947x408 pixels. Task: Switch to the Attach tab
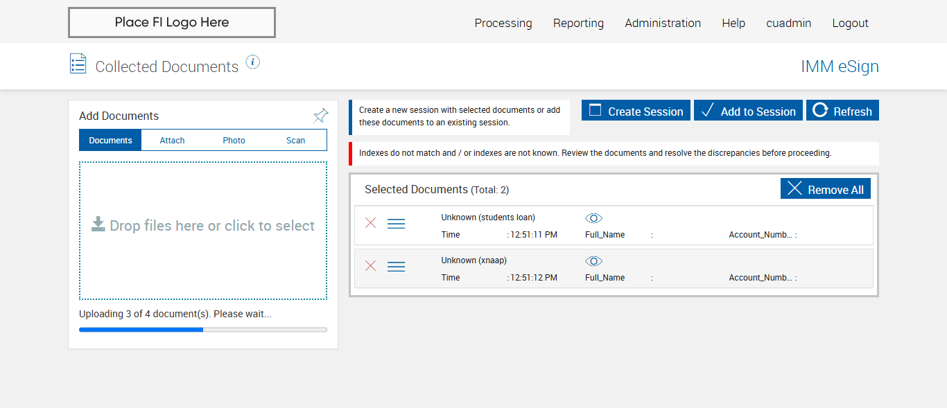click(172, 141)
